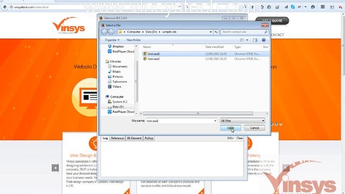Select Libraries in the navigation pane
Image resolution: width=345 pixels, height=194 pixels.
click(115, 61)
